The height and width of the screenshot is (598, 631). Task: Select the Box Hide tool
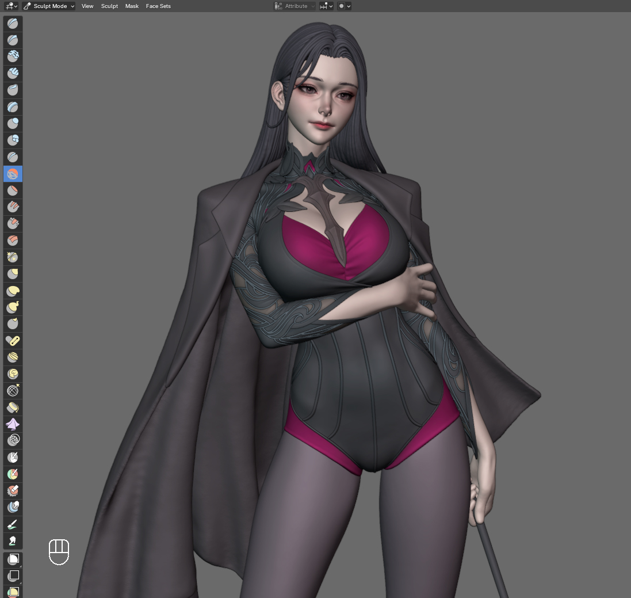(13, 576)
